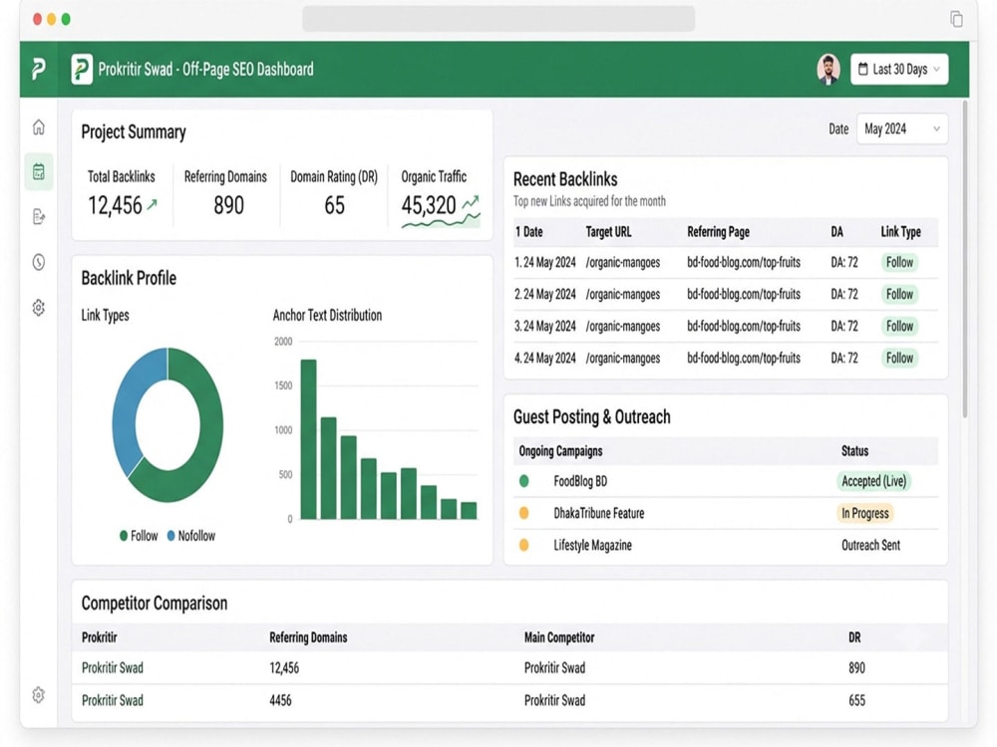Open /organic-mangoes link in row 3
This screenshot has height=747, width=997.
coord(622,326)
